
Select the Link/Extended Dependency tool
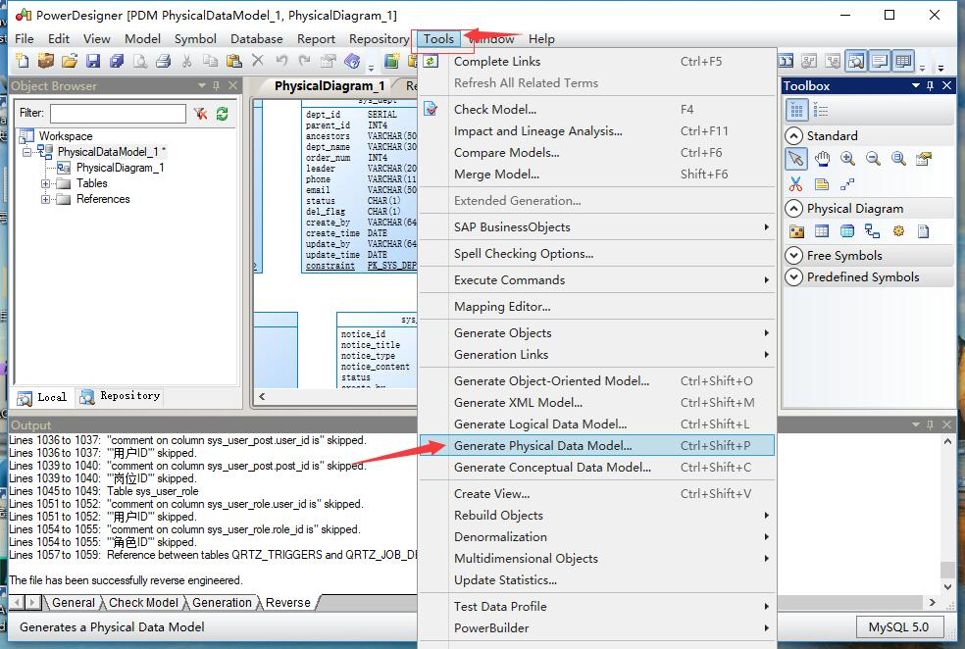point(847,183)
